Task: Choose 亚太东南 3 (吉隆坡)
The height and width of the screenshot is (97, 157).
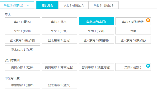Action: click(96, 40)
